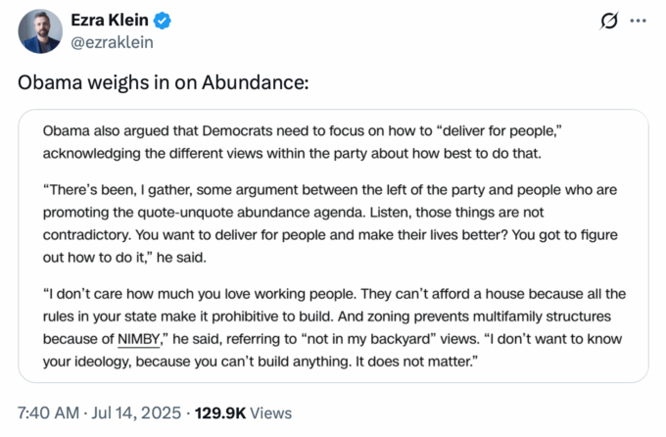Open the three-dot more options menu
Viewport: 666px width, 437px height.
[638, 21]
